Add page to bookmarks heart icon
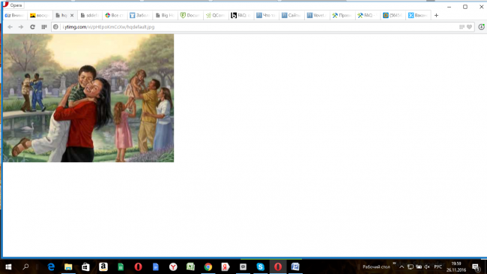487x274 pixels. coord(469,27)
